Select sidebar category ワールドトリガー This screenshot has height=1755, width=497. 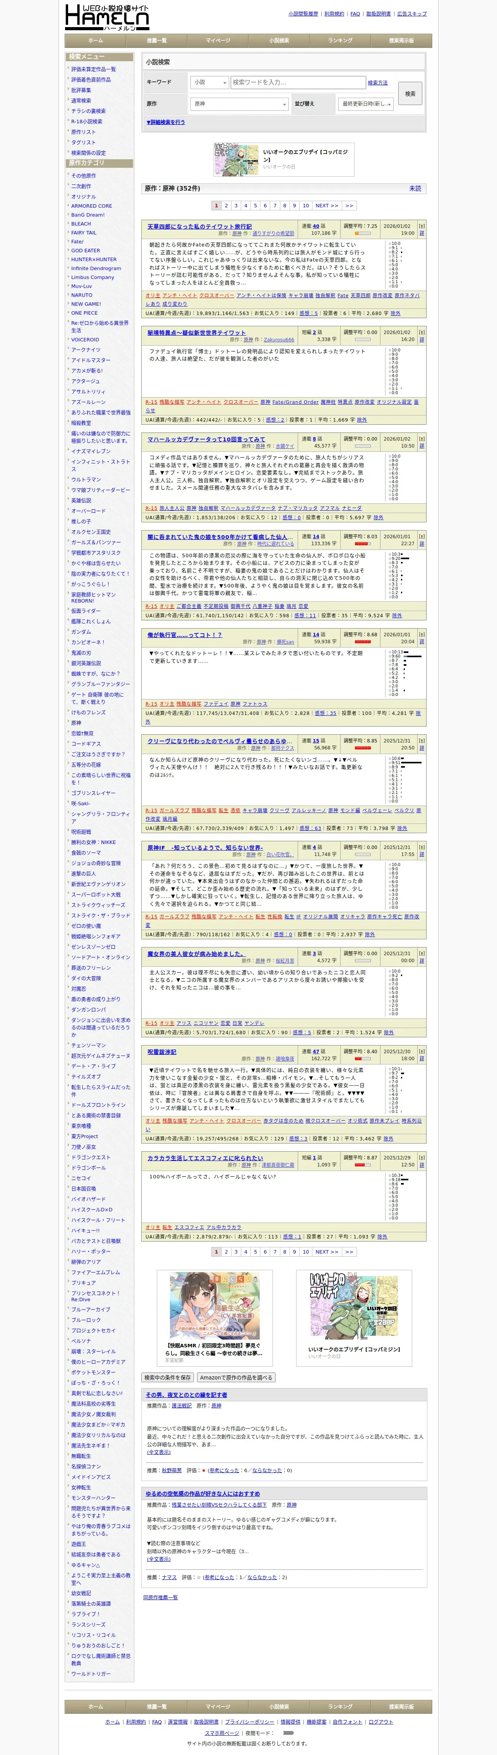click(x=91, y=1673)
